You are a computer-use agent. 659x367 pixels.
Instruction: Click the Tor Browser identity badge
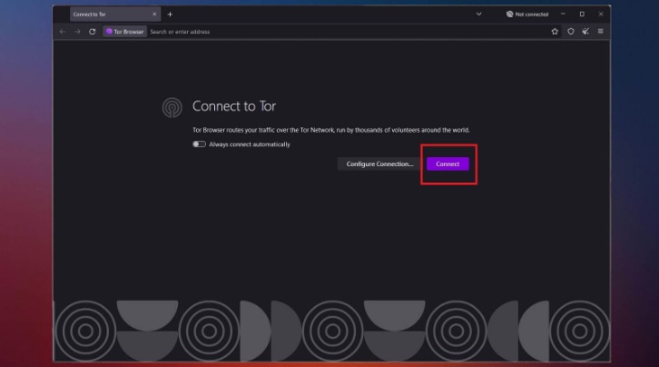point(124,32)
